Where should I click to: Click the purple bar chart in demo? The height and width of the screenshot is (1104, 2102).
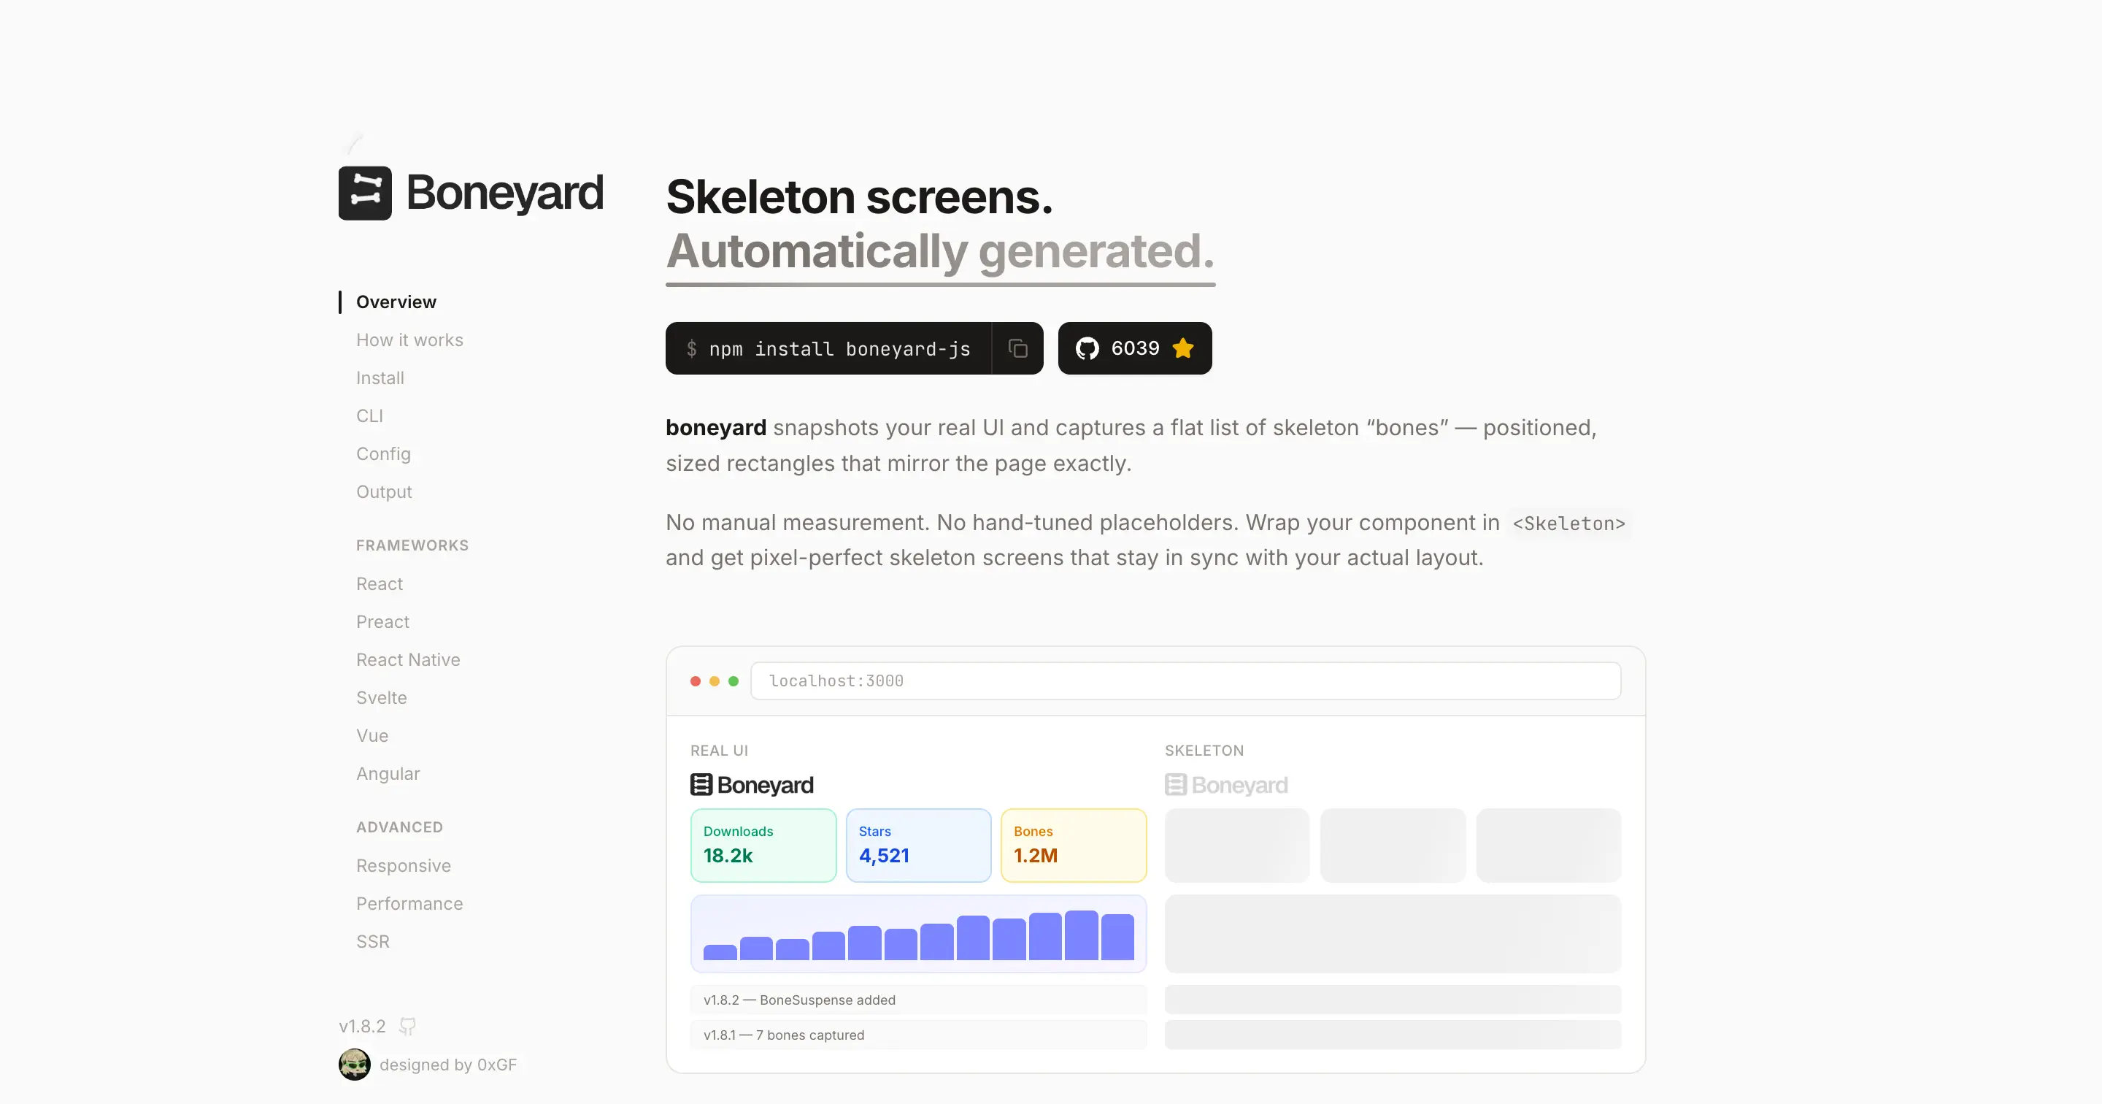[x=919, y=934]
